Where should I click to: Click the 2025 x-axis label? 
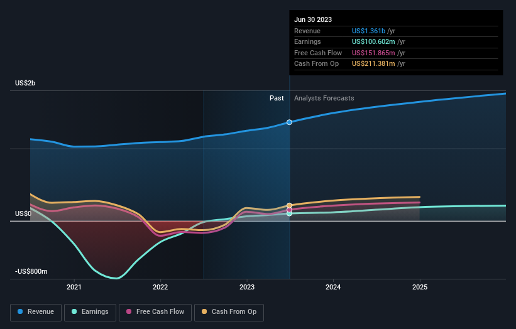pos(420,287)
